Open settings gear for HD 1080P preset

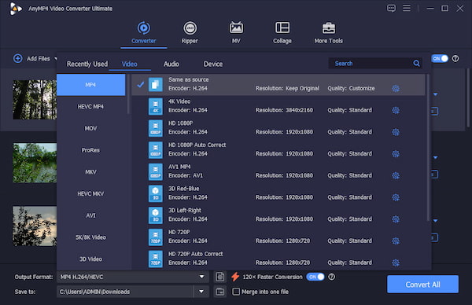pyautogui.click(x=396, y=132)
